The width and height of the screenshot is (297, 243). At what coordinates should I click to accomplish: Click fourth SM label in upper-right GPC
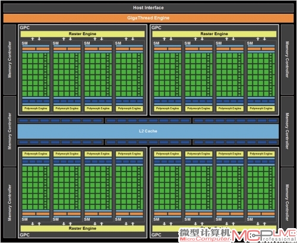pos(250,43)
